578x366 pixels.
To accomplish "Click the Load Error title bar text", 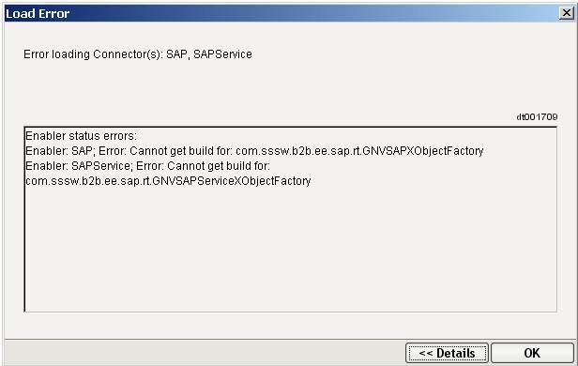I will [x=38, y=14].
